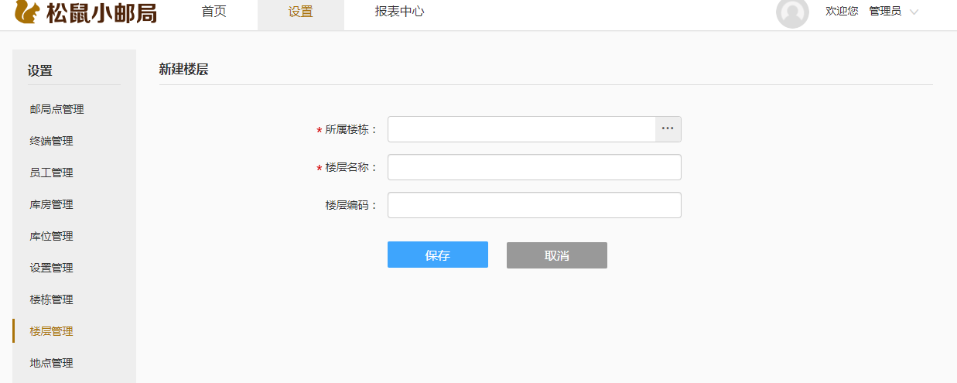The height and width of the screenshot is (383, 957).
Task: Expand the 管理员 account dropdown arrow
Action: click(914, 12)
